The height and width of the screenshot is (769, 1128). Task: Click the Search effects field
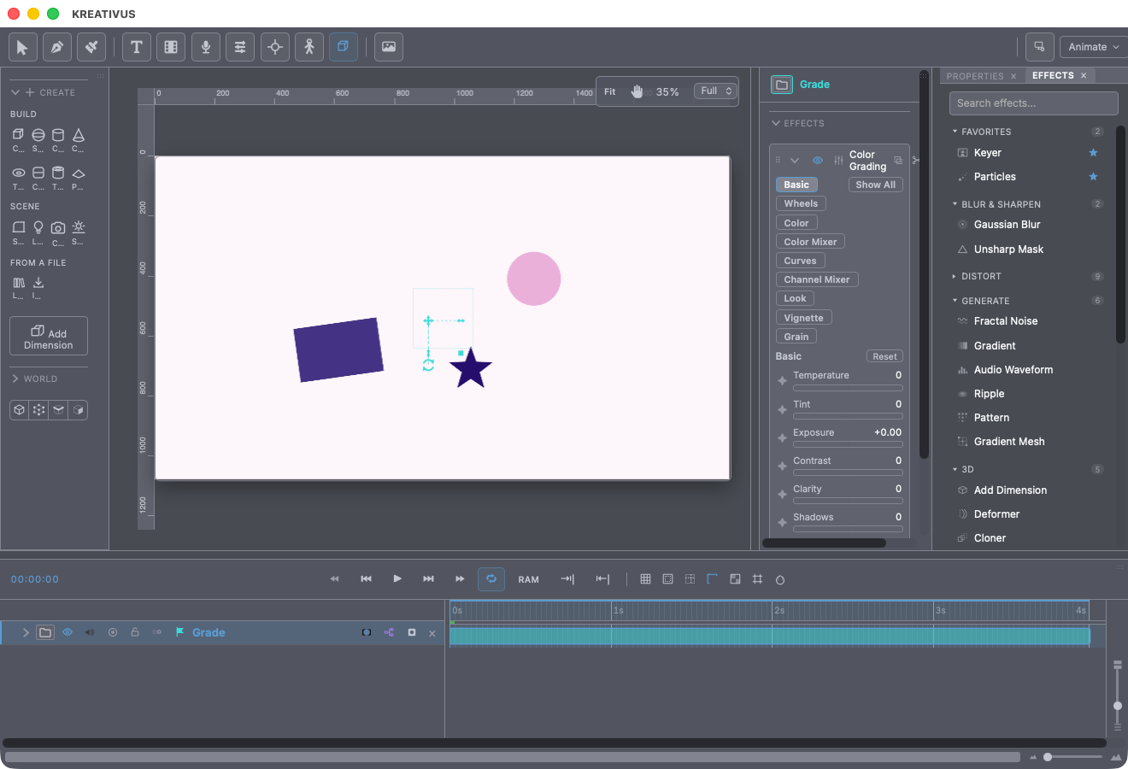(1033, 103)
